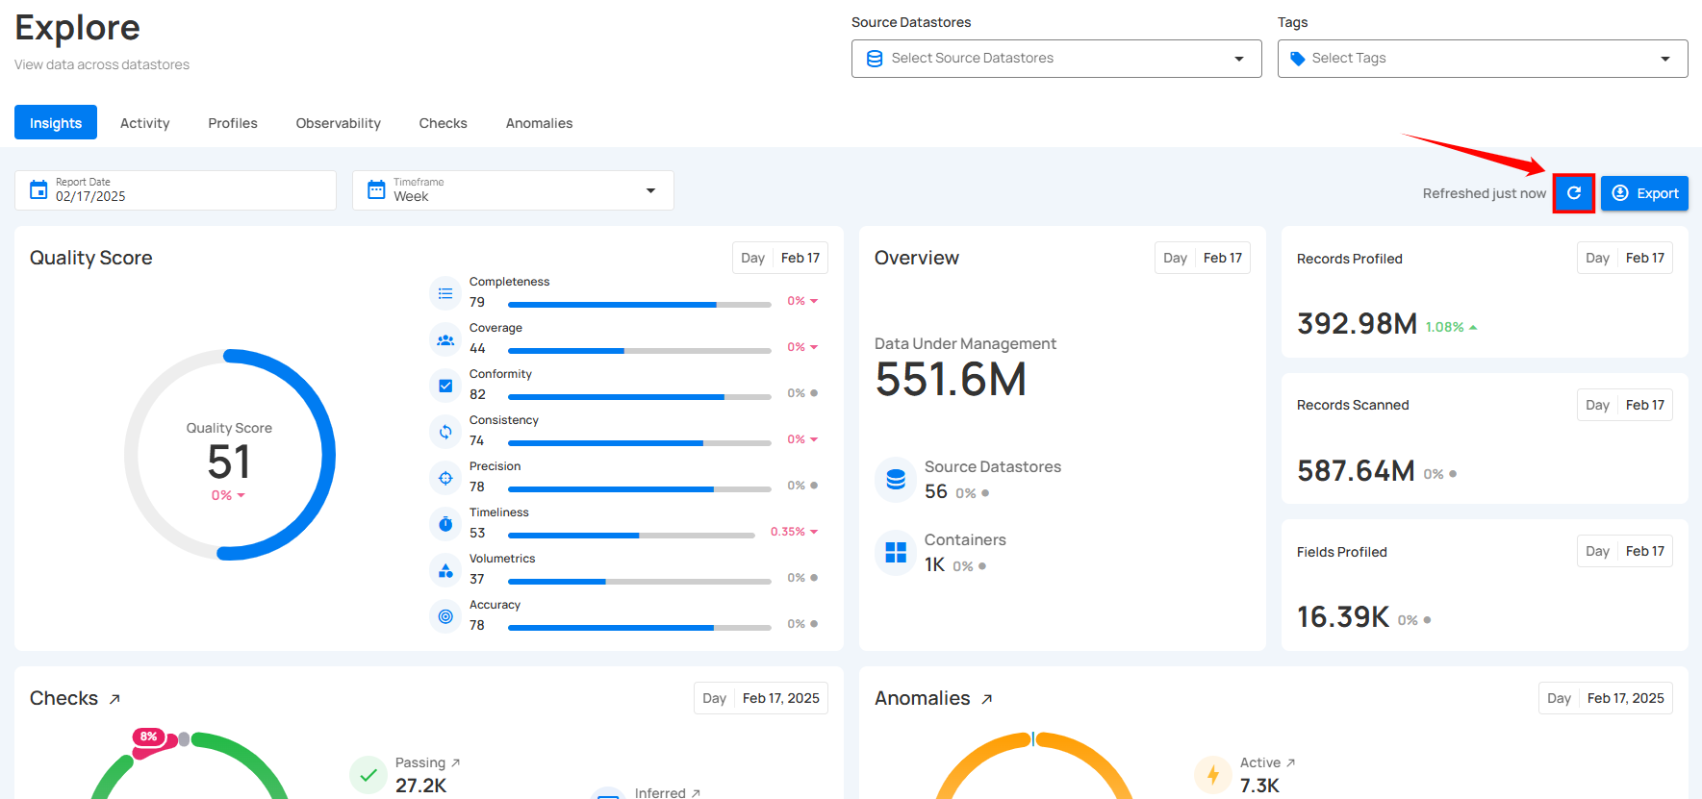Click the Completeness list icon

(445, 293)
